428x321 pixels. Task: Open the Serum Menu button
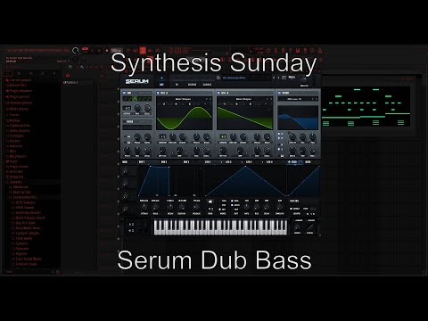[292, 78]
